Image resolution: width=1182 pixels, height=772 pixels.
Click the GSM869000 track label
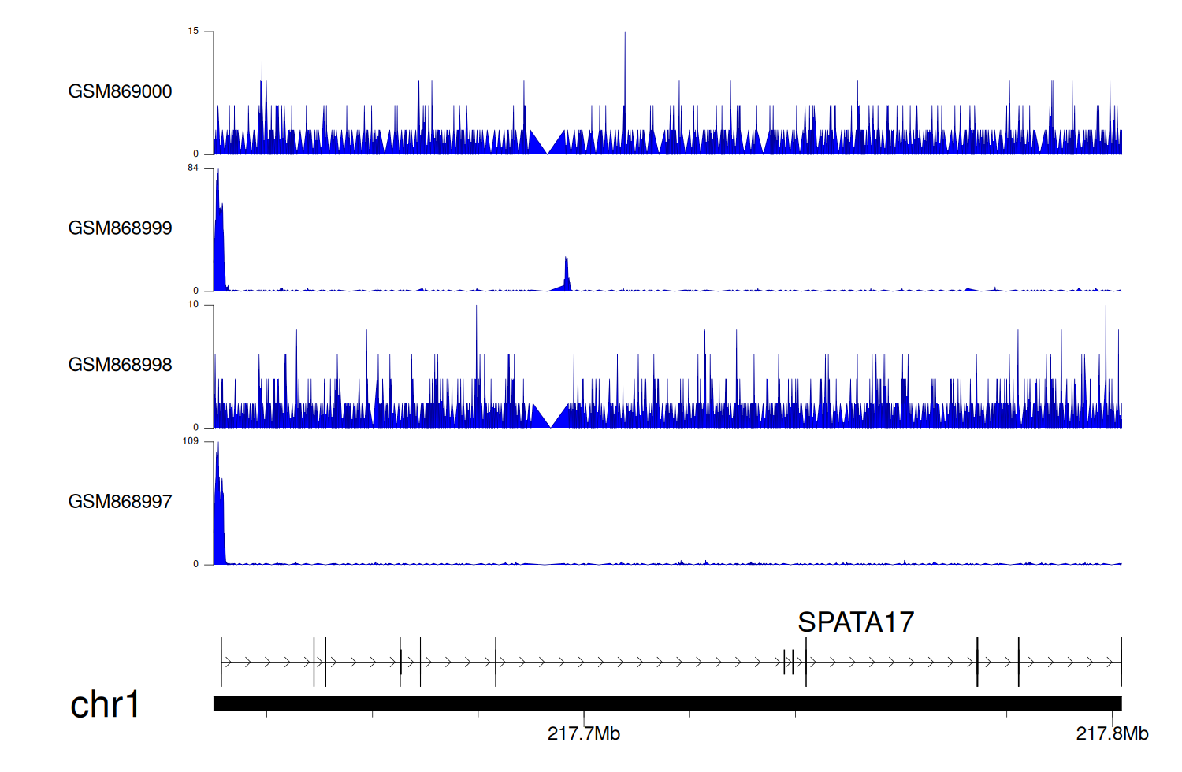[x=120, y=91]
